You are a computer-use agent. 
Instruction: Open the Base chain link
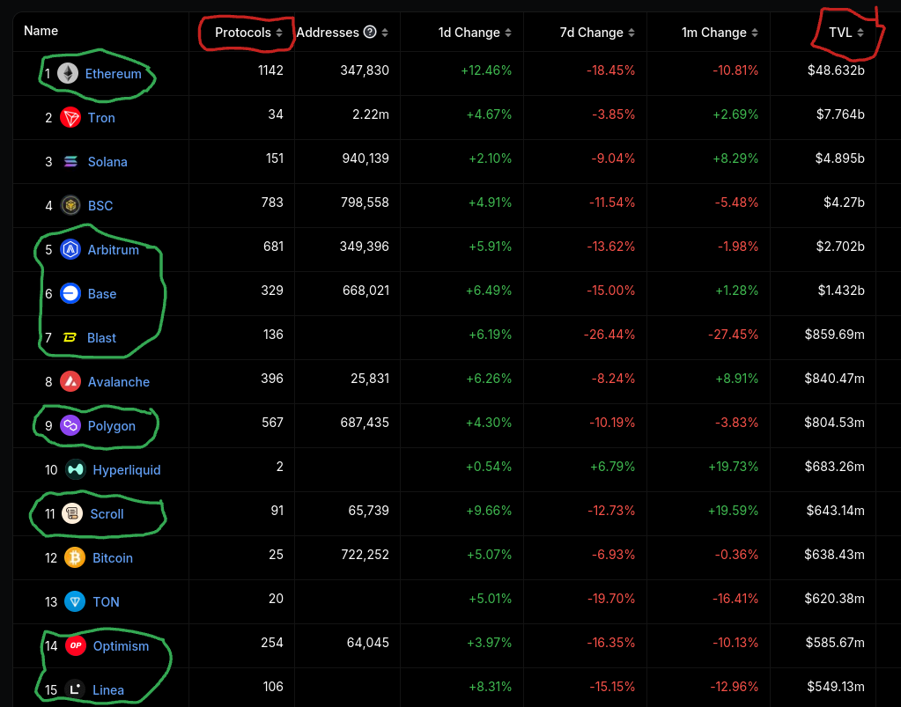point(102,294)
